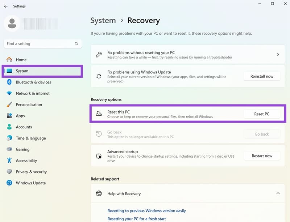Click the Find a setting search box
The height and width of the screenshot is (222, 290).
coord(39,44)
